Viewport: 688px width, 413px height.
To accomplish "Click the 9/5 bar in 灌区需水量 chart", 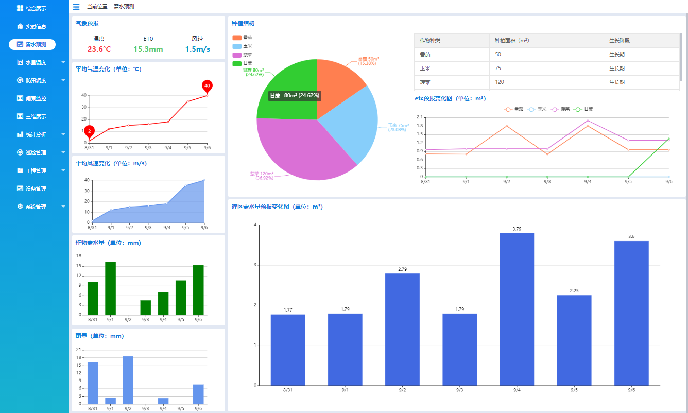I will [574, 340].
